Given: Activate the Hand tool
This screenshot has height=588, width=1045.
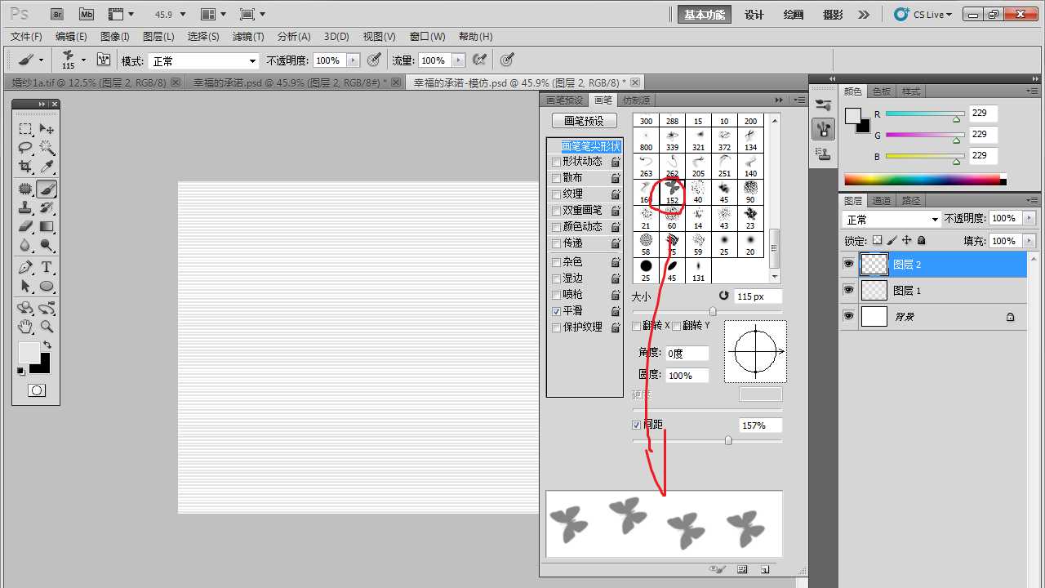Looking at the screenshot, I should (x=26, y=327).
